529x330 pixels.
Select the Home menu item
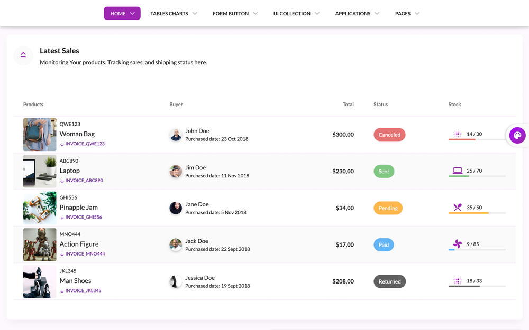click(122, 14)
